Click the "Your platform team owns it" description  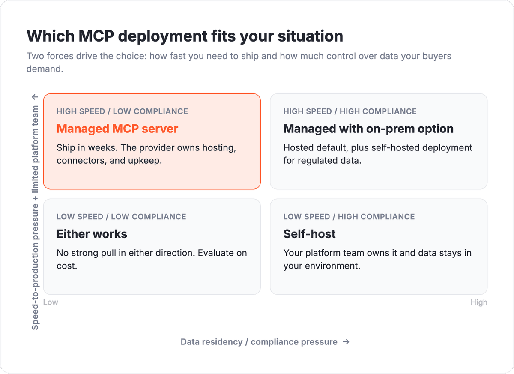pyautogui.click(x=377, y=260)
